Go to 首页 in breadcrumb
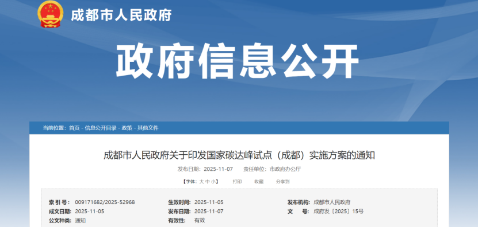This screenshot has height=227, width=478. click(74, 128)
